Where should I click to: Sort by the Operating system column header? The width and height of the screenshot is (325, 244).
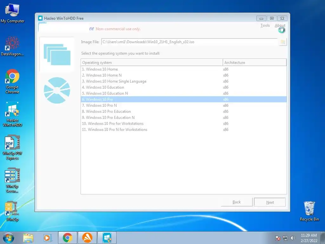click(x=152, y=63)
